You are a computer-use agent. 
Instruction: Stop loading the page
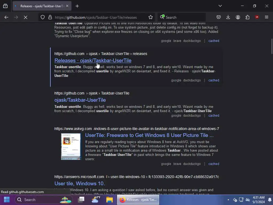pyautogui.click(x=26, y=17)
